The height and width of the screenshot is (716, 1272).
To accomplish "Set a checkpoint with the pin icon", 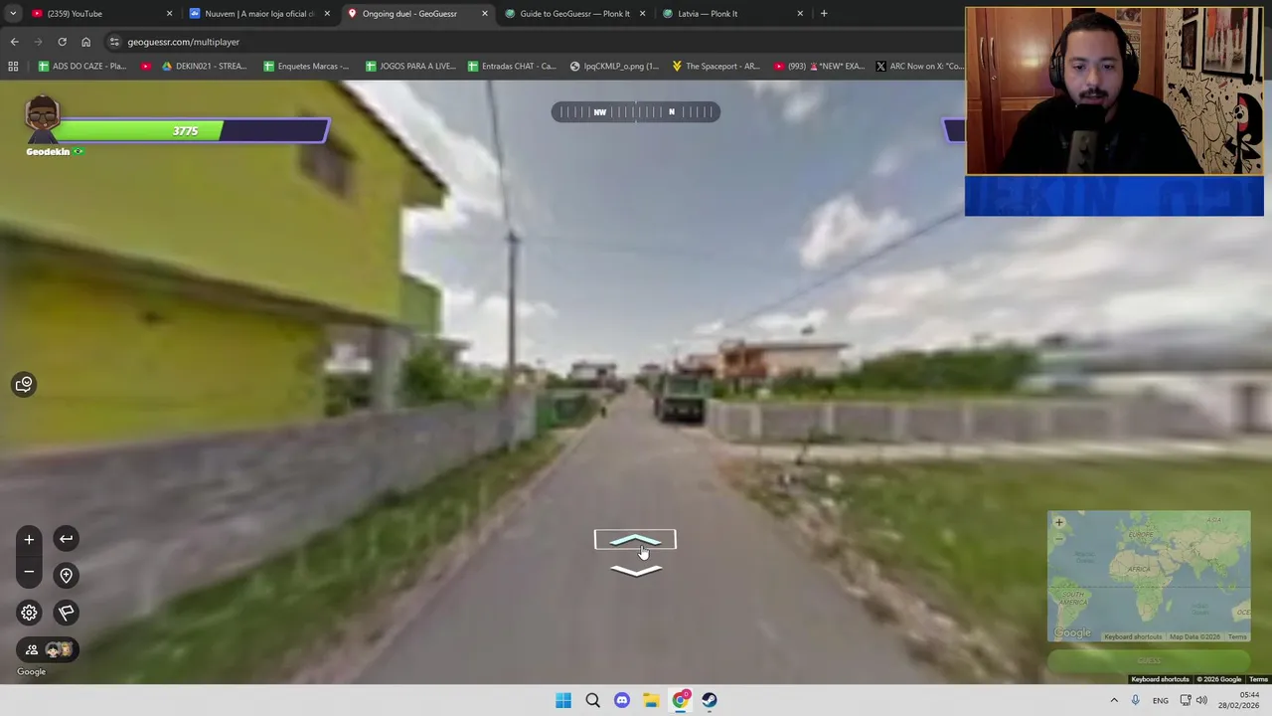I will click(x=66, y=575).
